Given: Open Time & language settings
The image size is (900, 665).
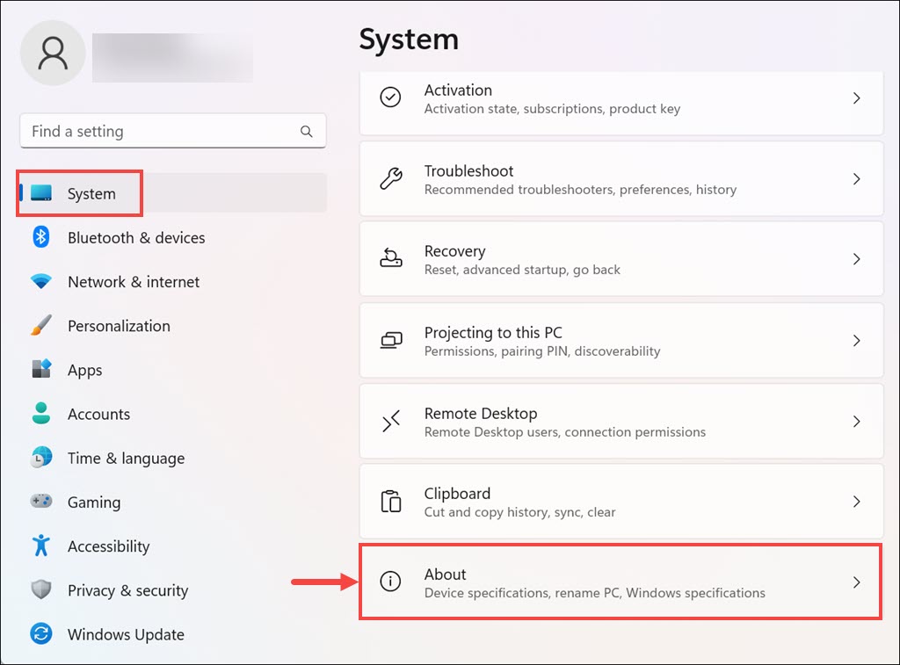Looking at the screenshot, I should [126, 458].
